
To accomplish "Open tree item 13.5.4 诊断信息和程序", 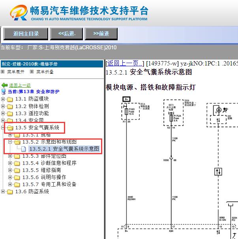I will pos(49,163).
